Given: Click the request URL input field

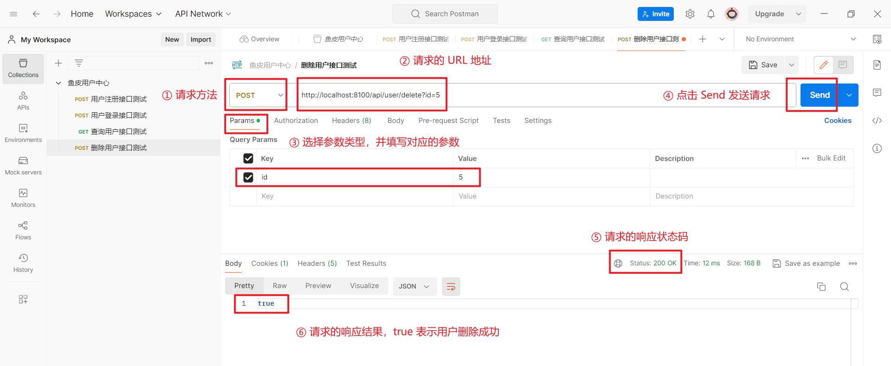Looking at the screenshot, I should (x=534, y=95).
